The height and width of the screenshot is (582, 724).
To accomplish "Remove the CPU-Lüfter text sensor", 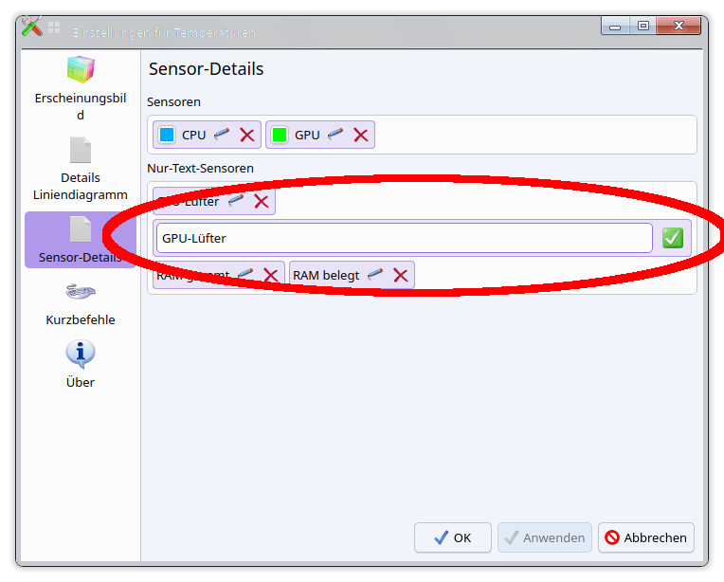I will point(262,201).
